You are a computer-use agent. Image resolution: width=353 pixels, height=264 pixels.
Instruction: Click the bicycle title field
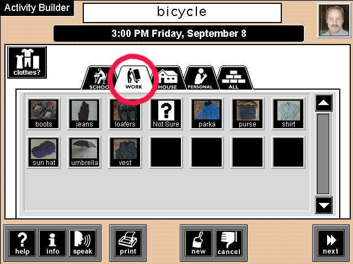[x=183, y=13]
